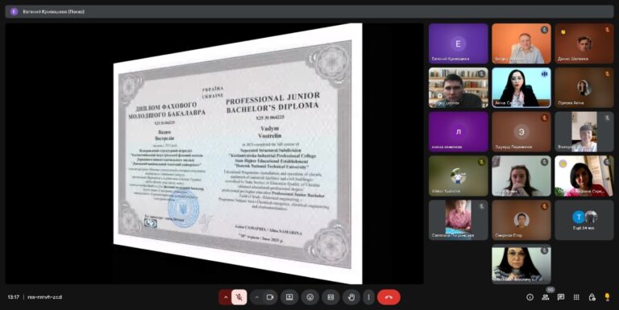Select the bottom tile of woman with glasses
This screenshot has height=310, width=619.
pyautogui.click(x=521, y=264)
